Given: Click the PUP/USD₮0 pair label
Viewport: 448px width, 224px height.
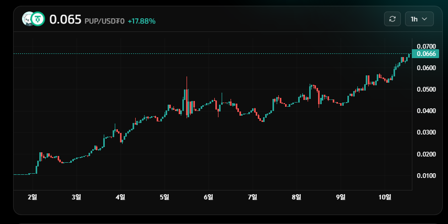Looking at the screenshot, I should coord(104,21).
